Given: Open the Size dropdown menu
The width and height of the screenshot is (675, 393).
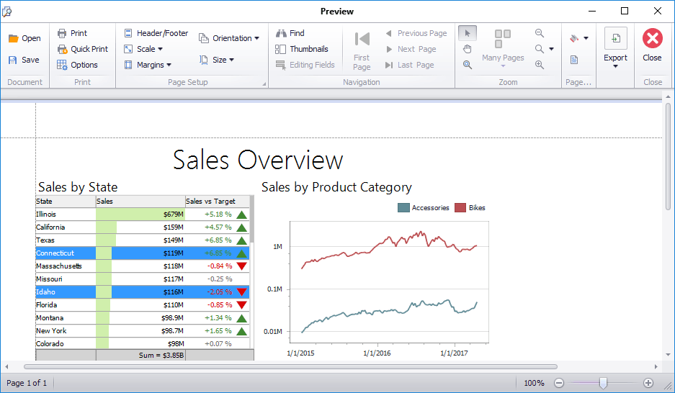Looking at the screenshot, I should point(217,60).
